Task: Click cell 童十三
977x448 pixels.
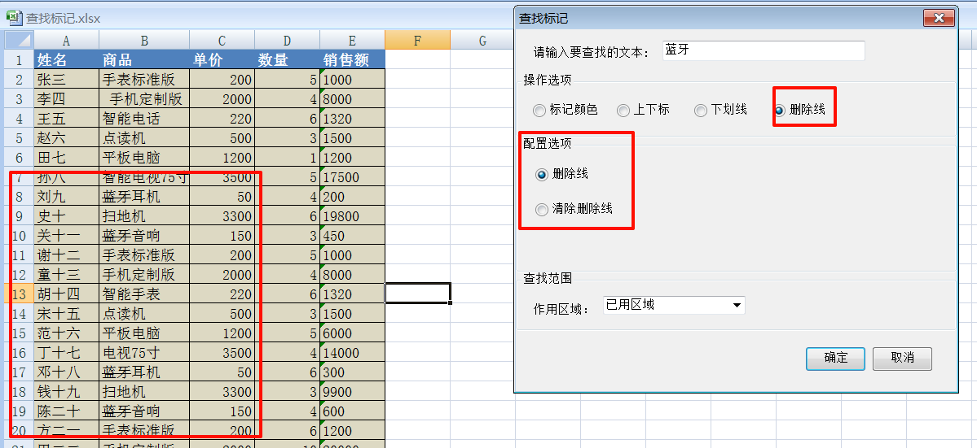Action: click(66, 274)
